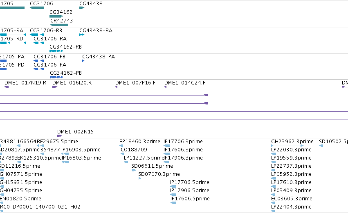Open EST label LP19559.3prime
Screen dimensions: 348x213
(291, 158)
